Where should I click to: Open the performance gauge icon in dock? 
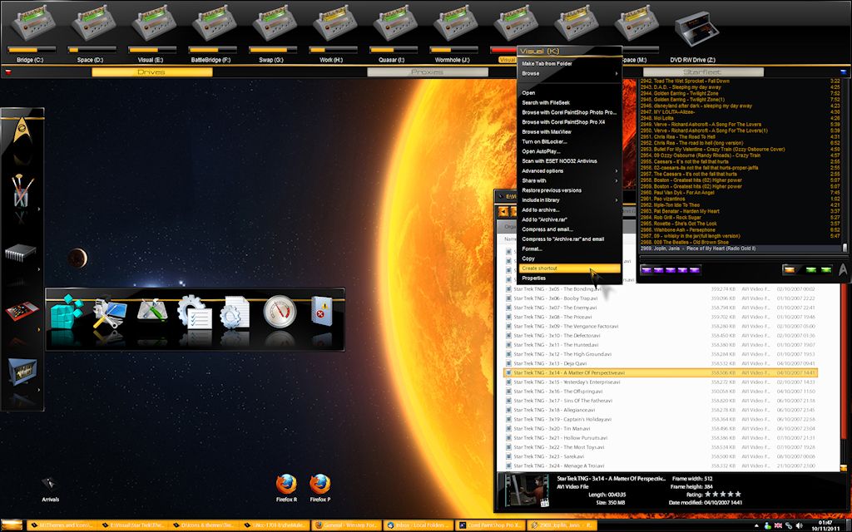coord(280,314)
